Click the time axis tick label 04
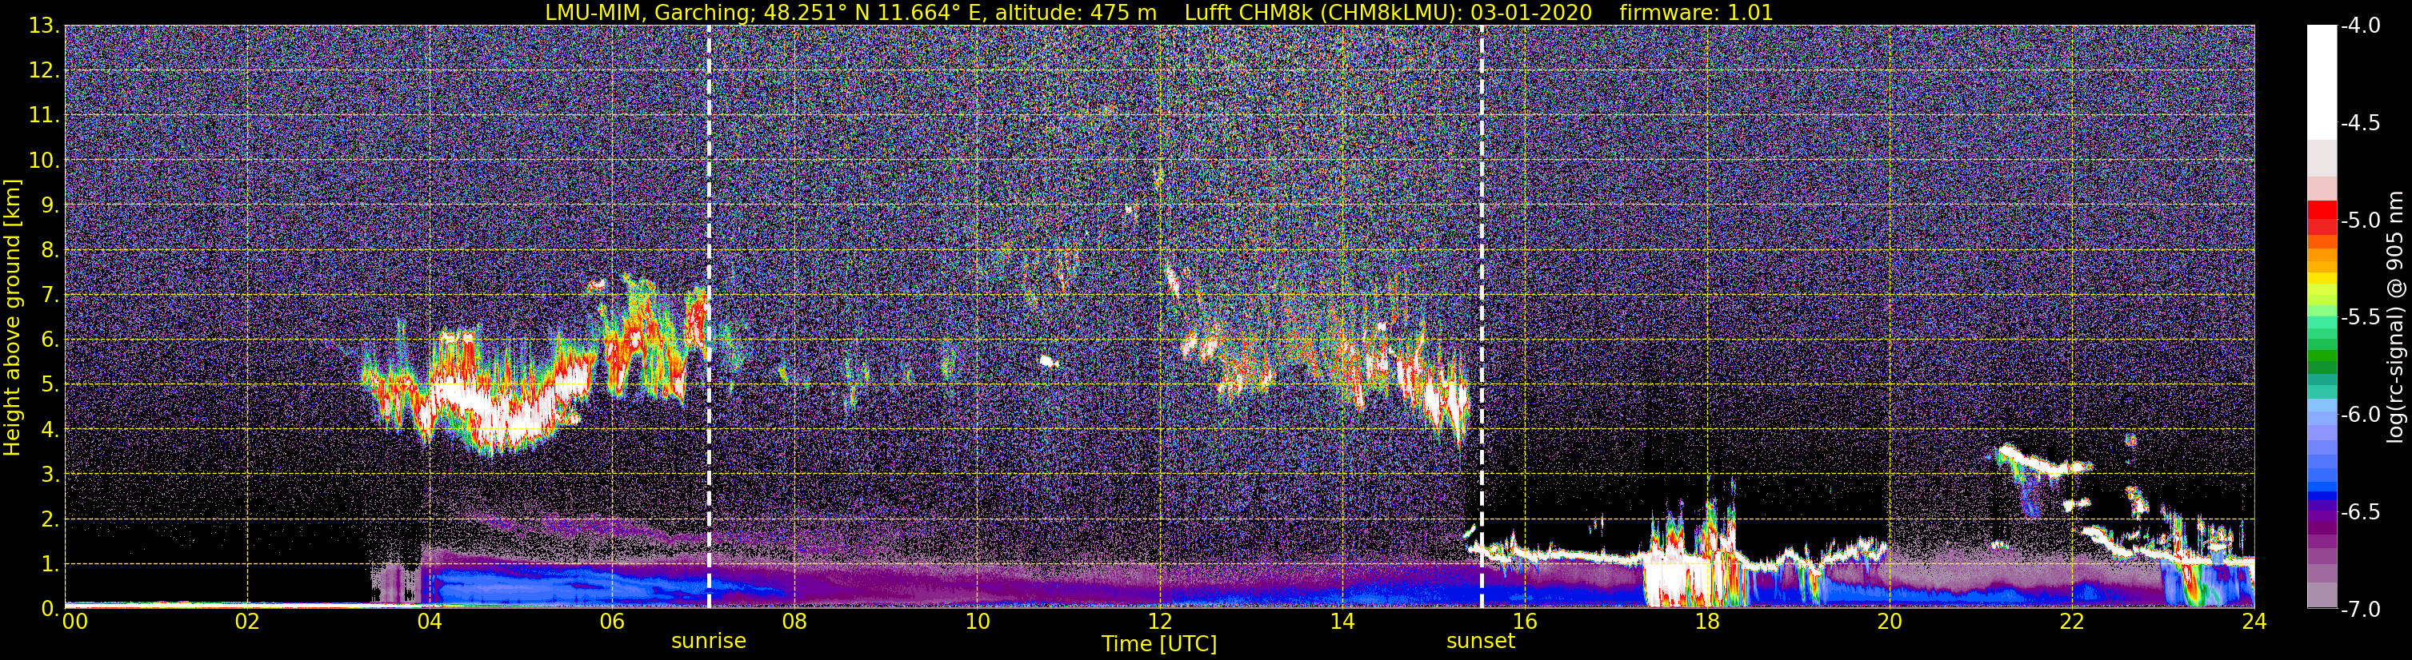This screenshot has width=2412, height=660. pos(429,622)
